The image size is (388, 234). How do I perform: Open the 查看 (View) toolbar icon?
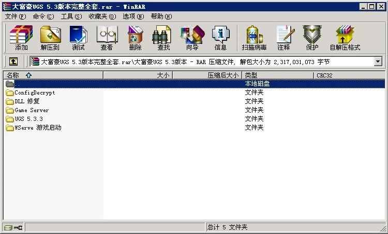coord(107,38)
